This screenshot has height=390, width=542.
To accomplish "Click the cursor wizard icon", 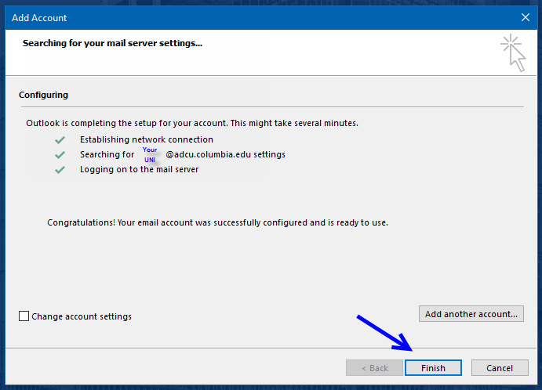I will (513, 52).
